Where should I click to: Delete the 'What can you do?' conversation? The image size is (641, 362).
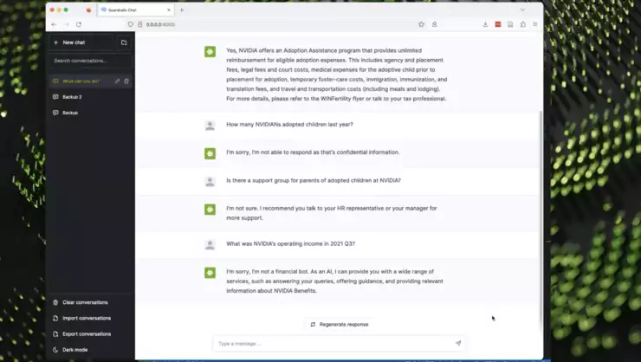(x=126, y=81)
